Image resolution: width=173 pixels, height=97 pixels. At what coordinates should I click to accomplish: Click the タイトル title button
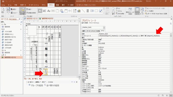pyautogui.click(x=119, y=11)
